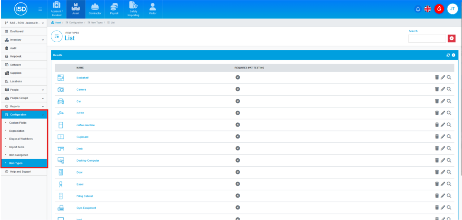Run search with the red button
The height and width of the screenshot is (220, 462).
click(x=451, y=39)
